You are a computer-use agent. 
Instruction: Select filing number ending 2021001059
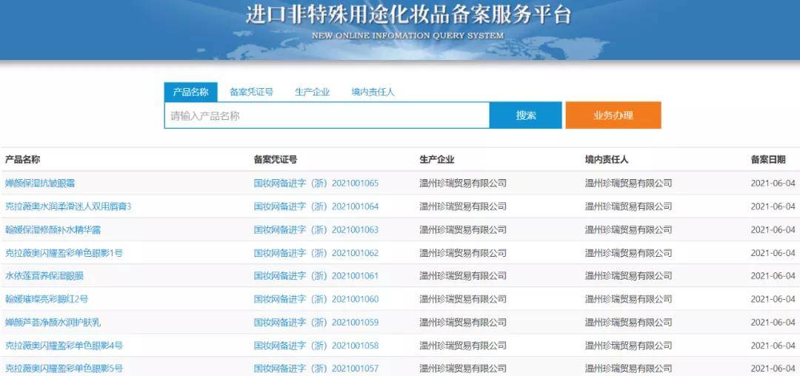tap(316, 323)
